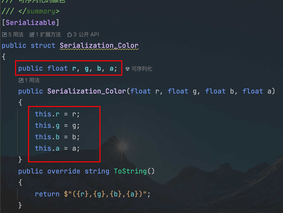Place the cursor on 'this.a = a;'
Image resolution: width=283 pixels, height=213 pixels.
(57, 148)
